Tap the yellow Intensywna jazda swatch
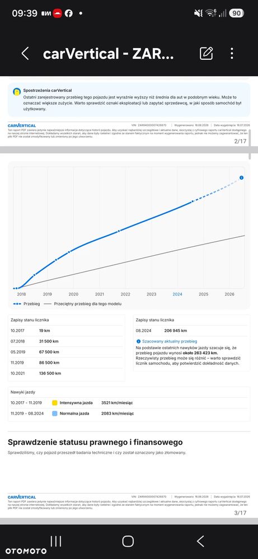The image size is (258, 559). pyautogui.click(x=54, y=402)
